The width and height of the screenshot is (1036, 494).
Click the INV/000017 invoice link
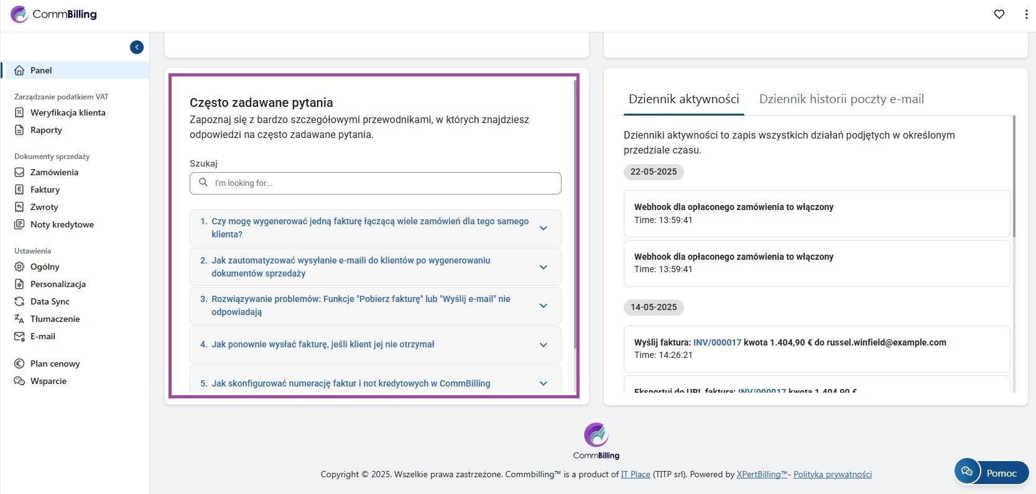pos(717,342)
